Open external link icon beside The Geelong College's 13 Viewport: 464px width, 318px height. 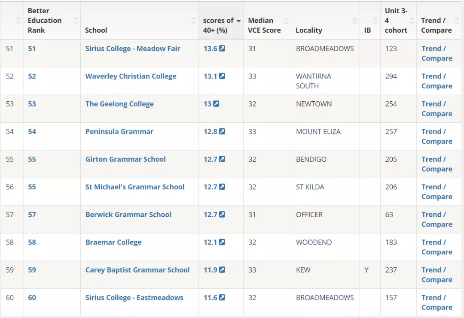point(216,104)
